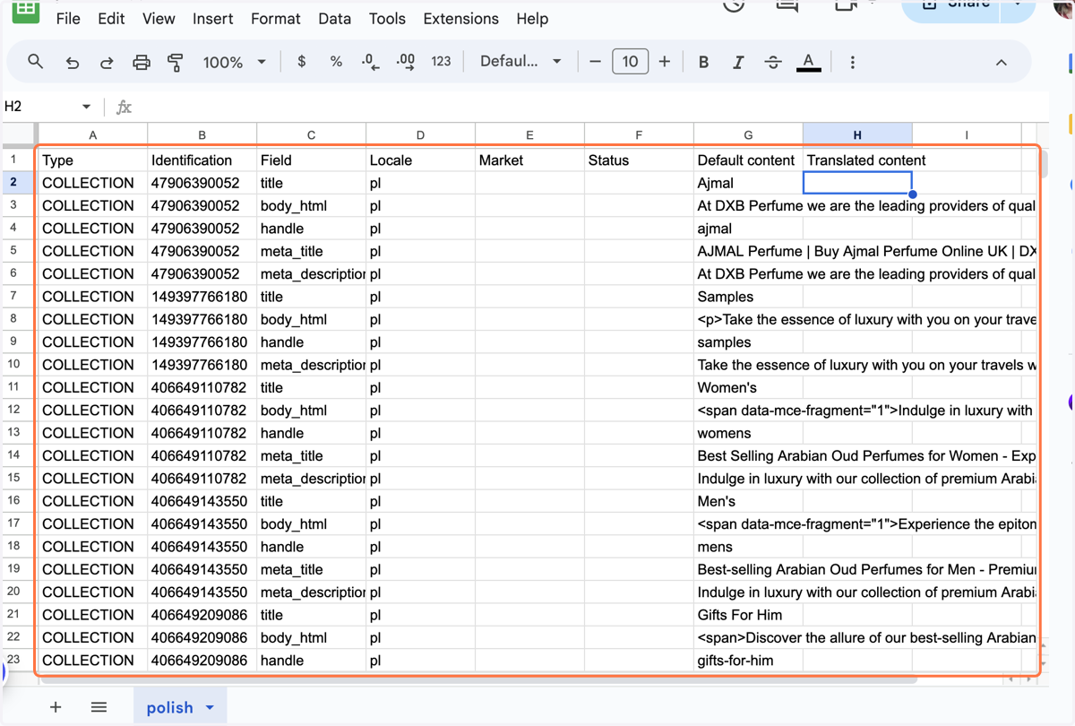The width and height of the screenshot is (1075, 726).
Task: Click the Identification header cell
Action: 202,160
